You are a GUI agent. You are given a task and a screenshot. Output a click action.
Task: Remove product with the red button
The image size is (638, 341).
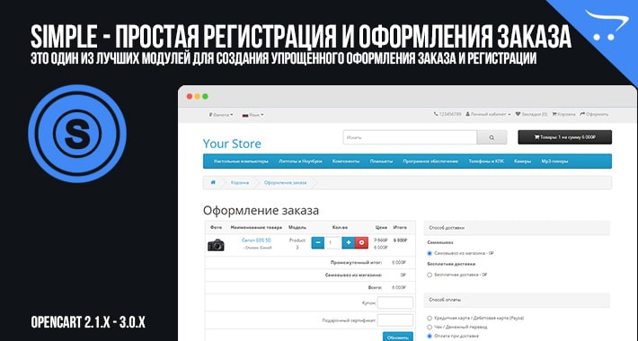coord(362,242)
